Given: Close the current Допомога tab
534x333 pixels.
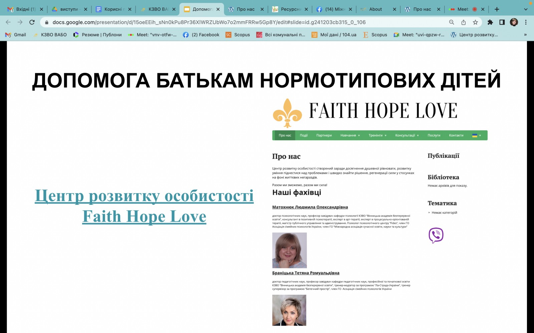Looking at the screenshot, I should pos(218,9).
